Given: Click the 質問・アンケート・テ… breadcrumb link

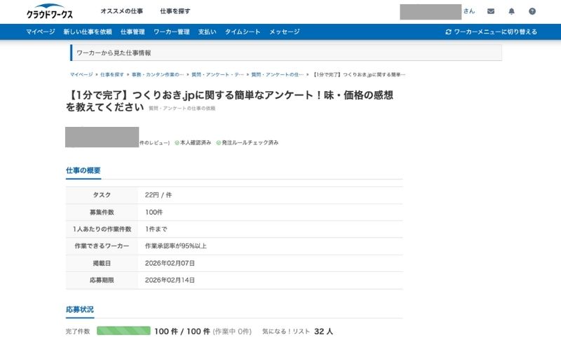Looking at the screenshot, I should pyautogui.click(x=217, y=74).
